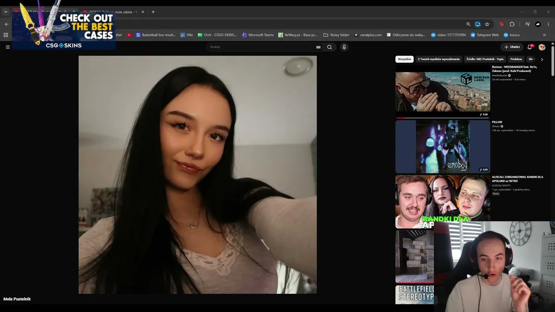
Task: Click the YouTube search magnifier button
Action: click(330, 47)
